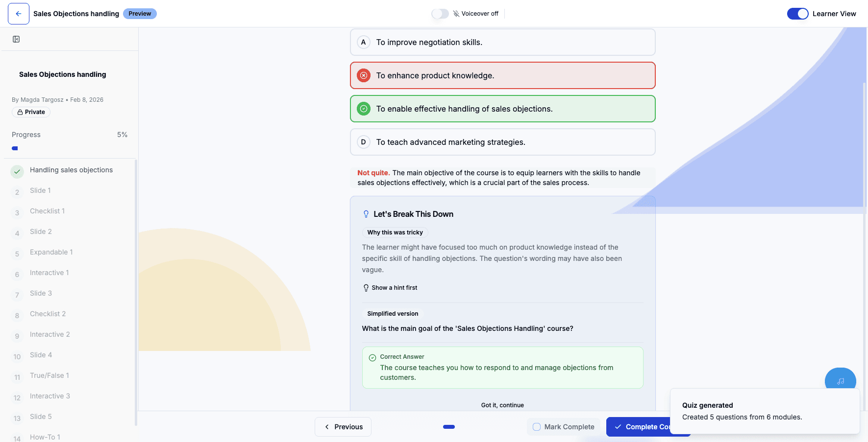Select Interactive 1 from the outline

[49, 272]
